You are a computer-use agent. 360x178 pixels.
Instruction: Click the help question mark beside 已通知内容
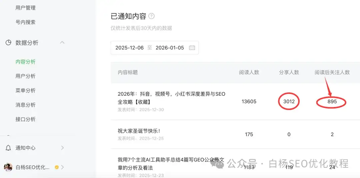pyautogui.click(x=152, y=16)
